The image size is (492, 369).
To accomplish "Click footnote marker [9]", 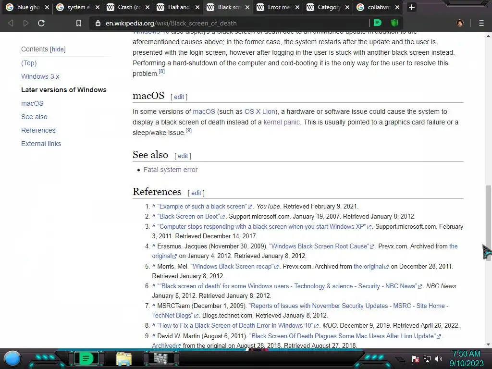I will pyautogui.click(x=188, y=131).
